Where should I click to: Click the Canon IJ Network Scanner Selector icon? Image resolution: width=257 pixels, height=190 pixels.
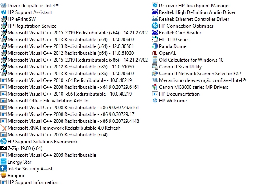pos(155,73)
